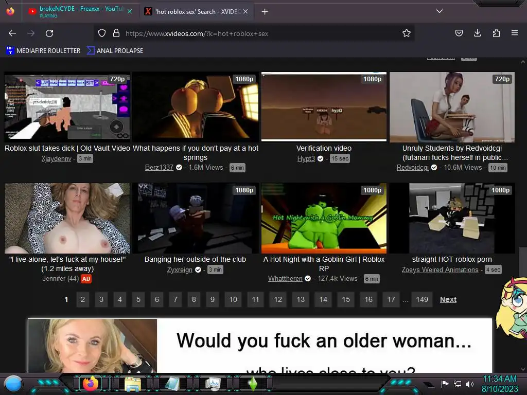Open the MEDIAFIRE ROULETTER bookmark

pyautogui.click(x=43, y=51)
